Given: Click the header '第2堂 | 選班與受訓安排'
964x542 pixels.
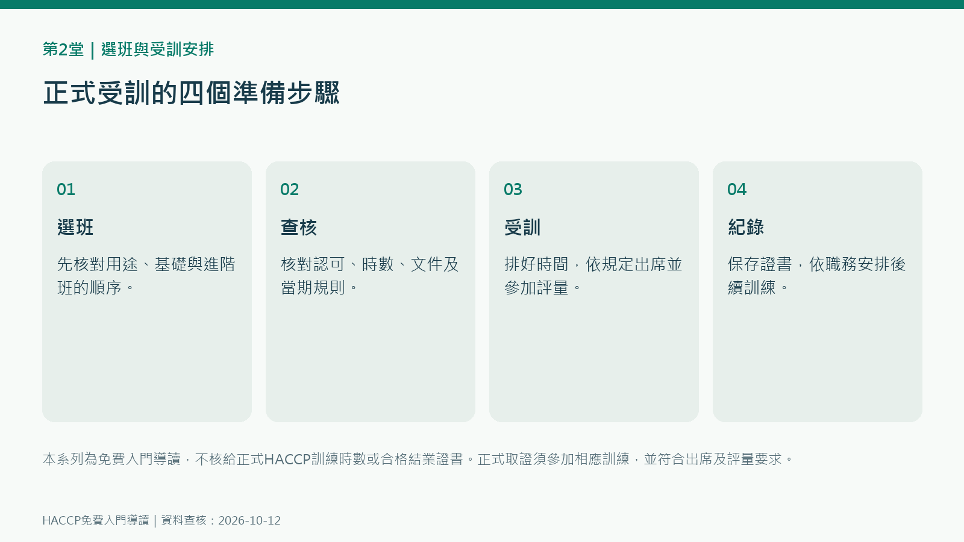Looking at the screenshot, I should point(128,49).
